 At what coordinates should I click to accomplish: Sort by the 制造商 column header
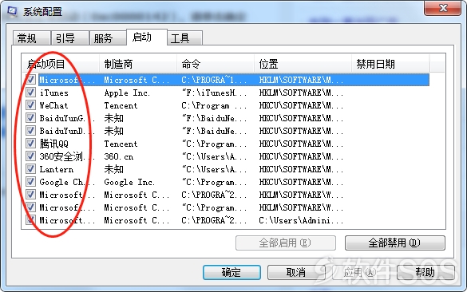138,63
